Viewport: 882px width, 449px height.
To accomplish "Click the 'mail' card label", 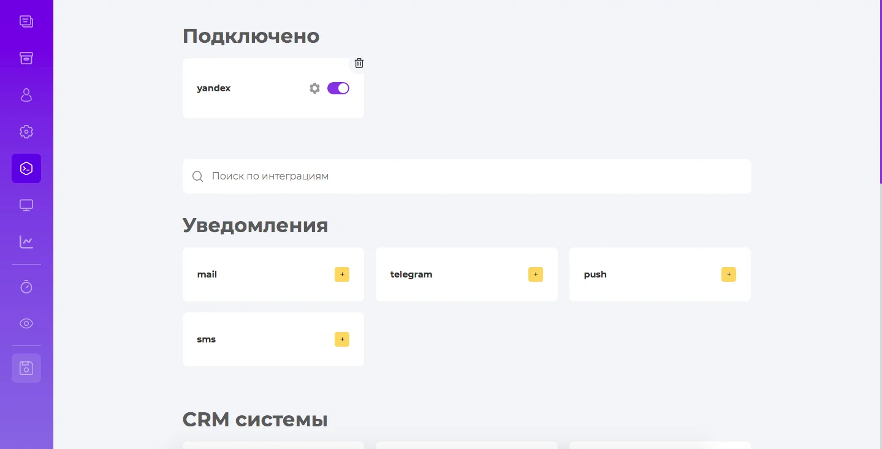I will click(207, 274).
